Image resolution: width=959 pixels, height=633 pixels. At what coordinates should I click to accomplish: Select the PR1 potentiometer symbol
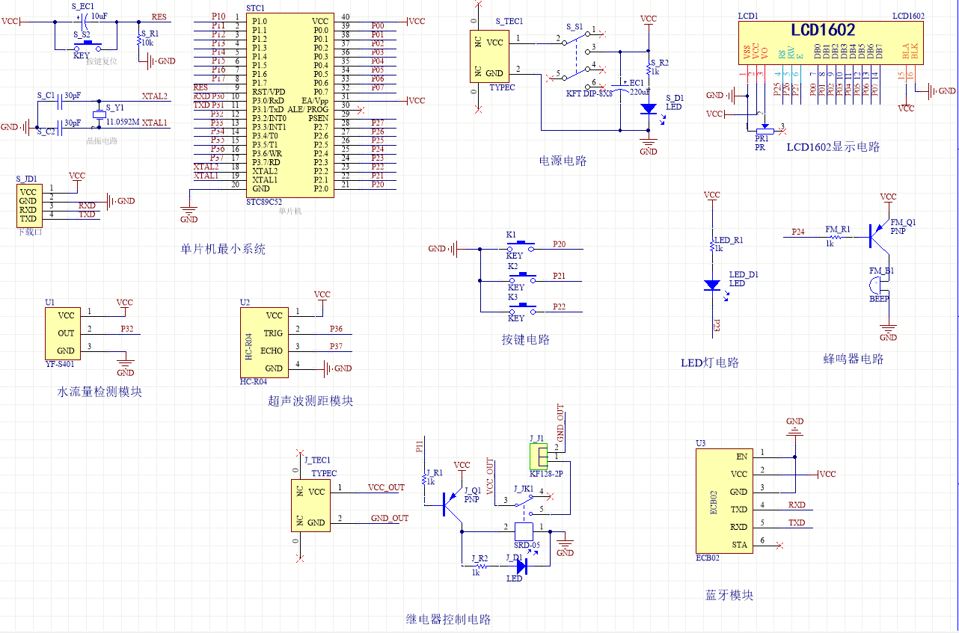click(764, 131)
